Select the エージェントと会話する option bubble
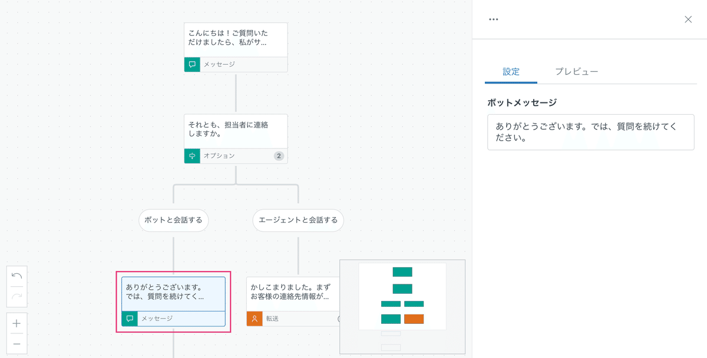Screen dimensions: 707x358 point(298,220)
